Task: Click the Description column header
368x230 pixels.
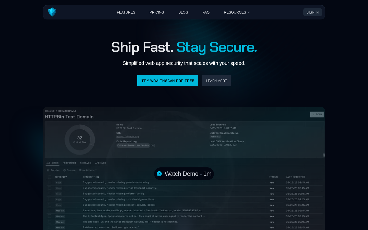Action: tap(91, 177)
